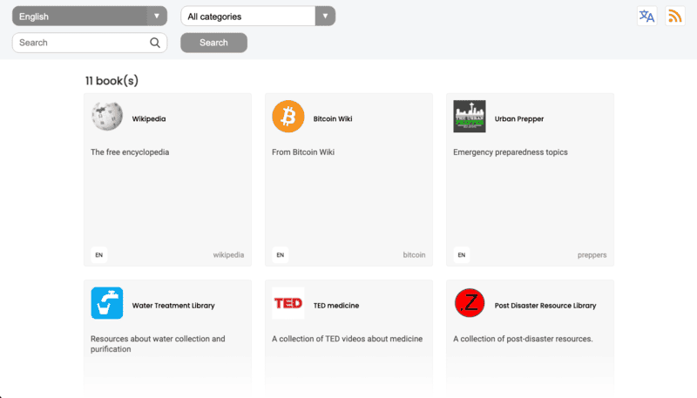
Task: Click the magnifier icon in search field
Action: click(x=155, y=43)
